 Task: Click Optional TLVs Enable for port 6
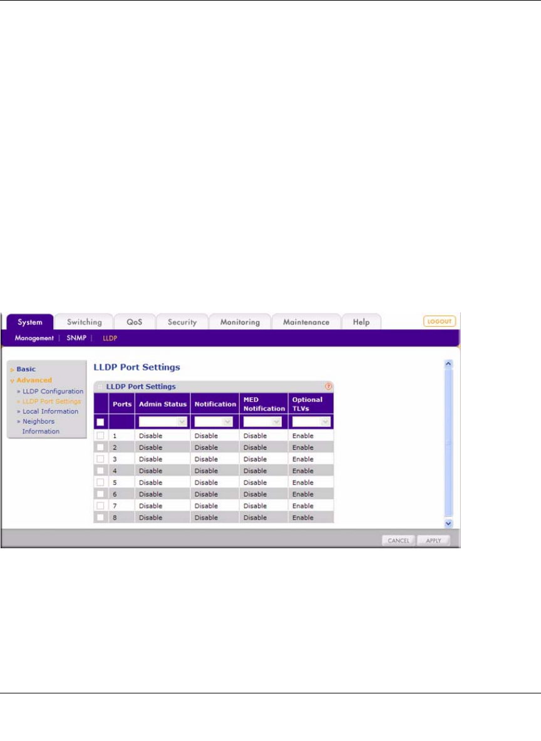tap(302, 494)
